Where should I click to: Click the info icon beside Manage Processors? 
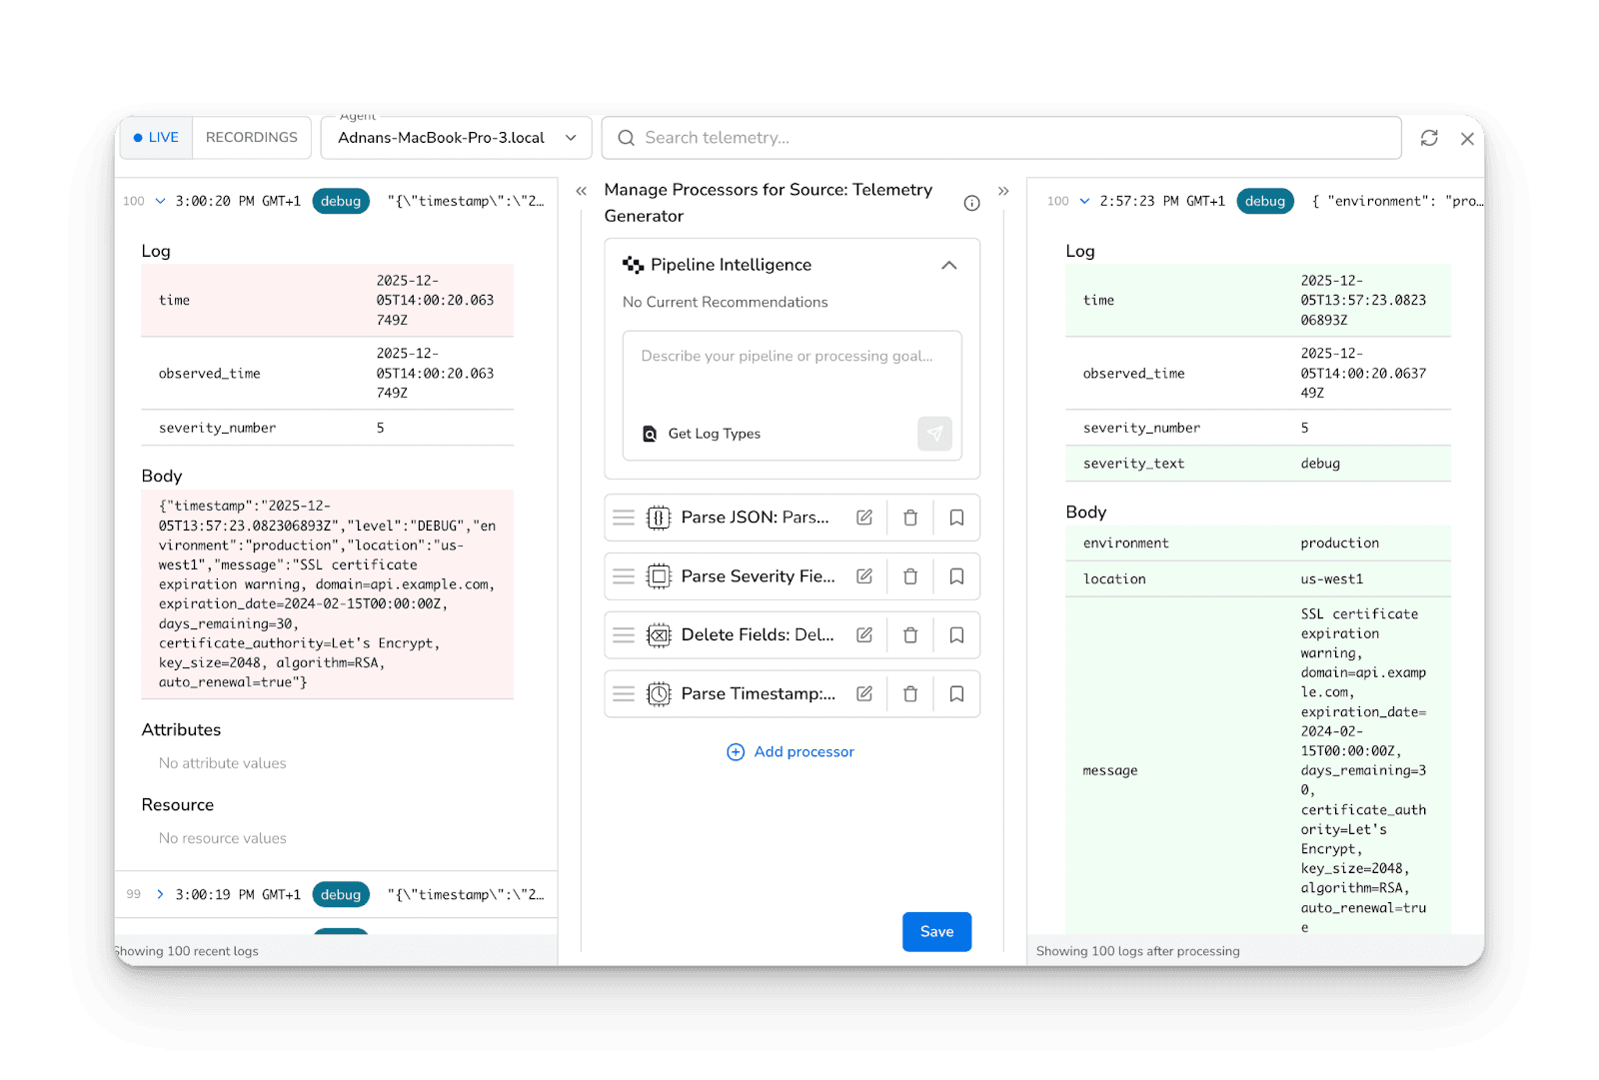click(x=971, y=203)
